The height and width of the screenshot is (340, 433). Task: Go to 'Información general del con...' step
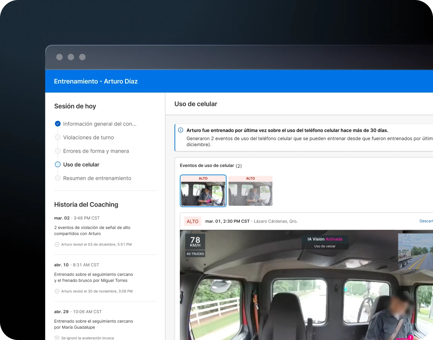pyautogui.click(x=100, y=124)
